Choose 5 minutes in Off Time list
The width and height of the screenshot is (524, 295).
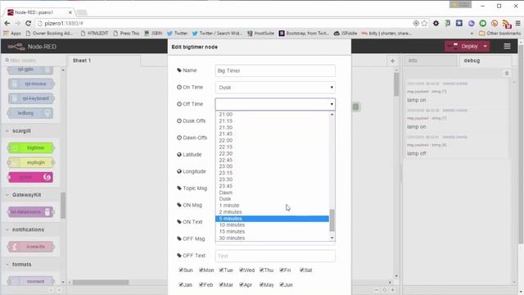click(272, 219)
